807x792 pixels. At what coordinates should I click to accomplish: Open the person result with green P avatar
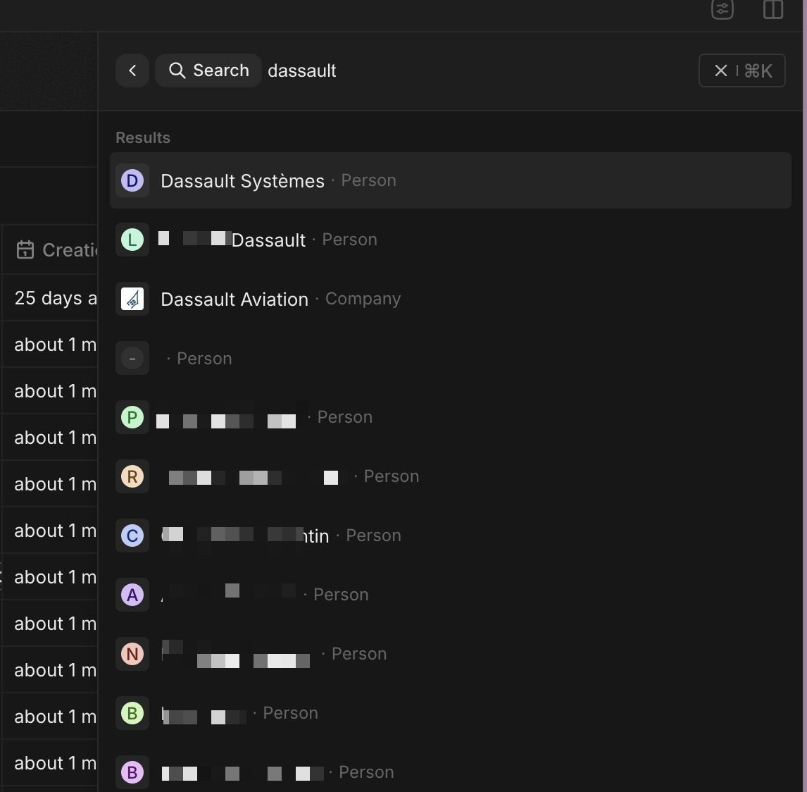point(451,418)
